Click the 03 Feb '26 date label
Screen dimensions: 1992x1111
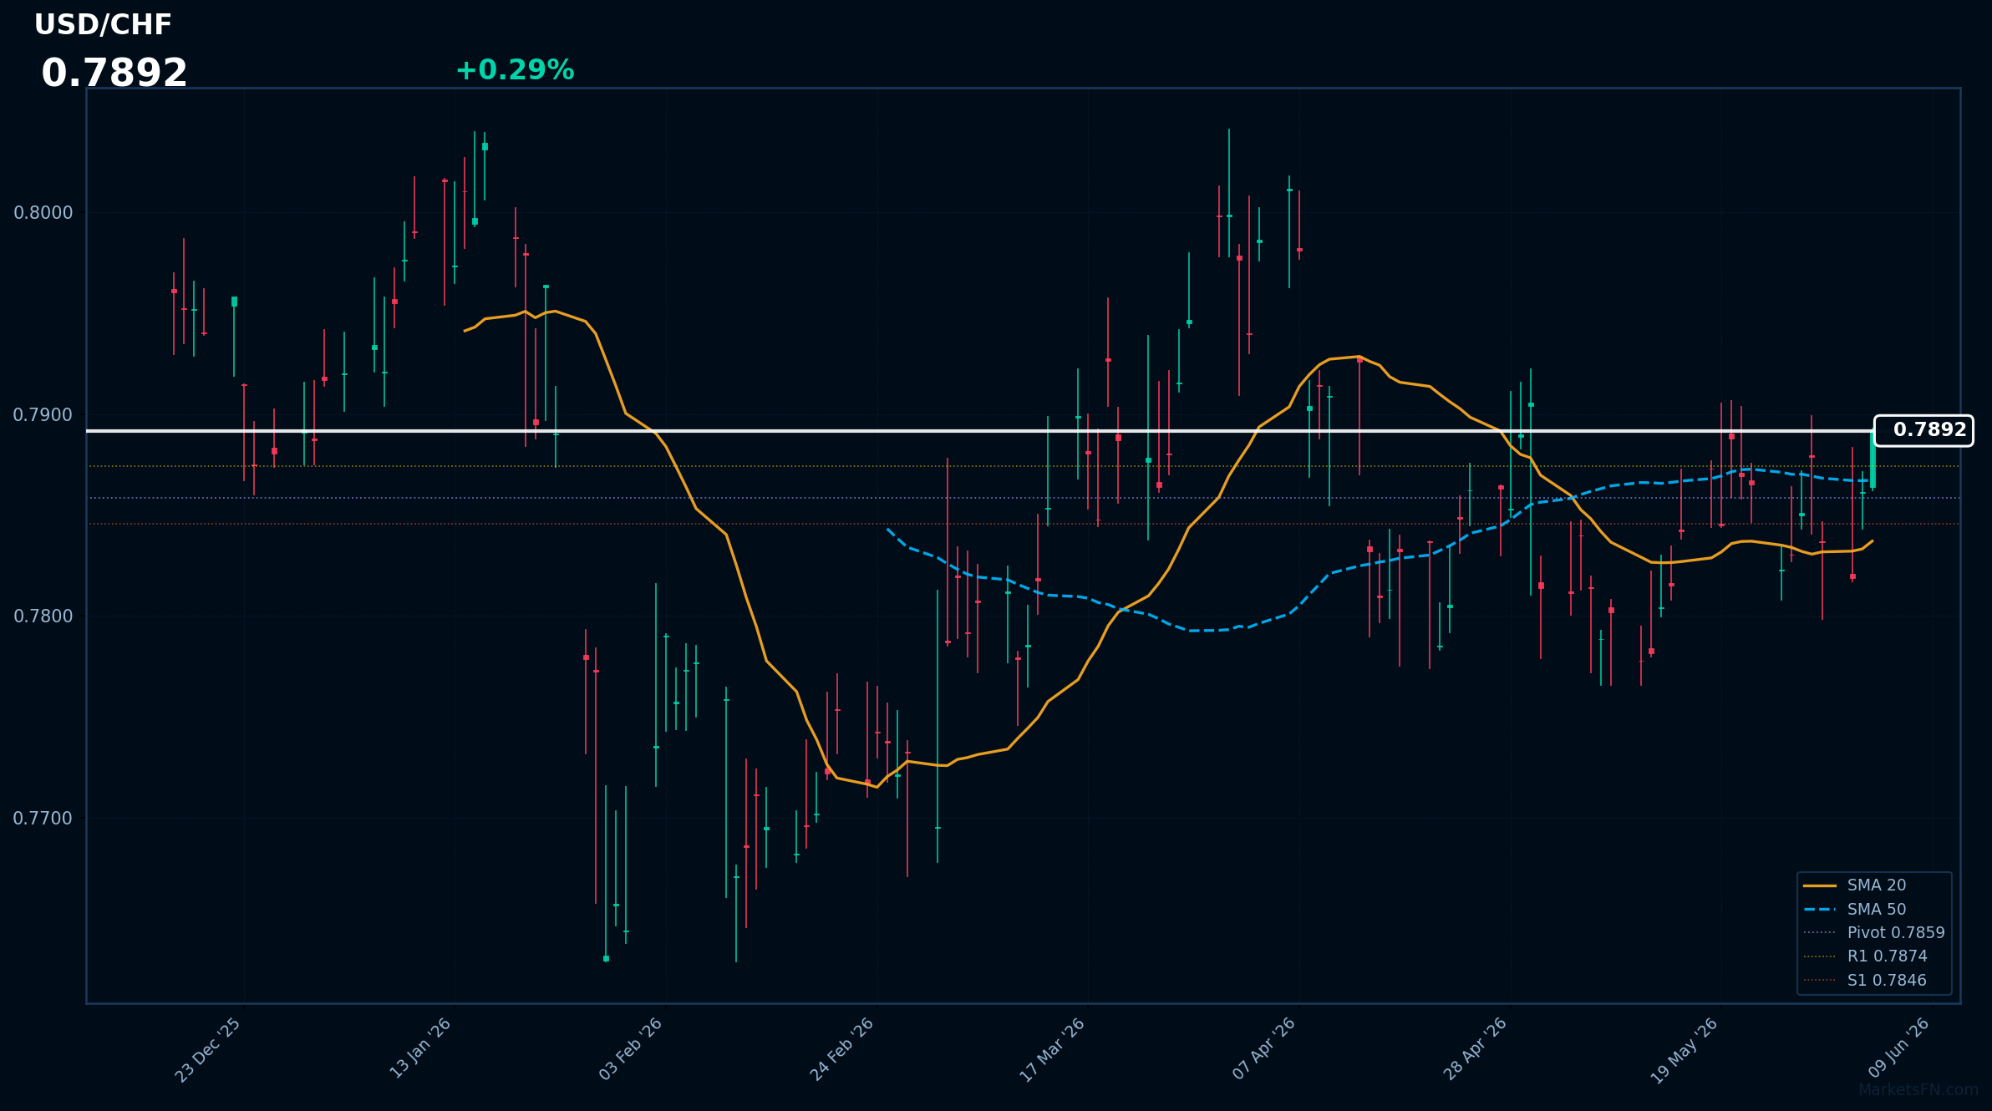(x=630, y=1049)
